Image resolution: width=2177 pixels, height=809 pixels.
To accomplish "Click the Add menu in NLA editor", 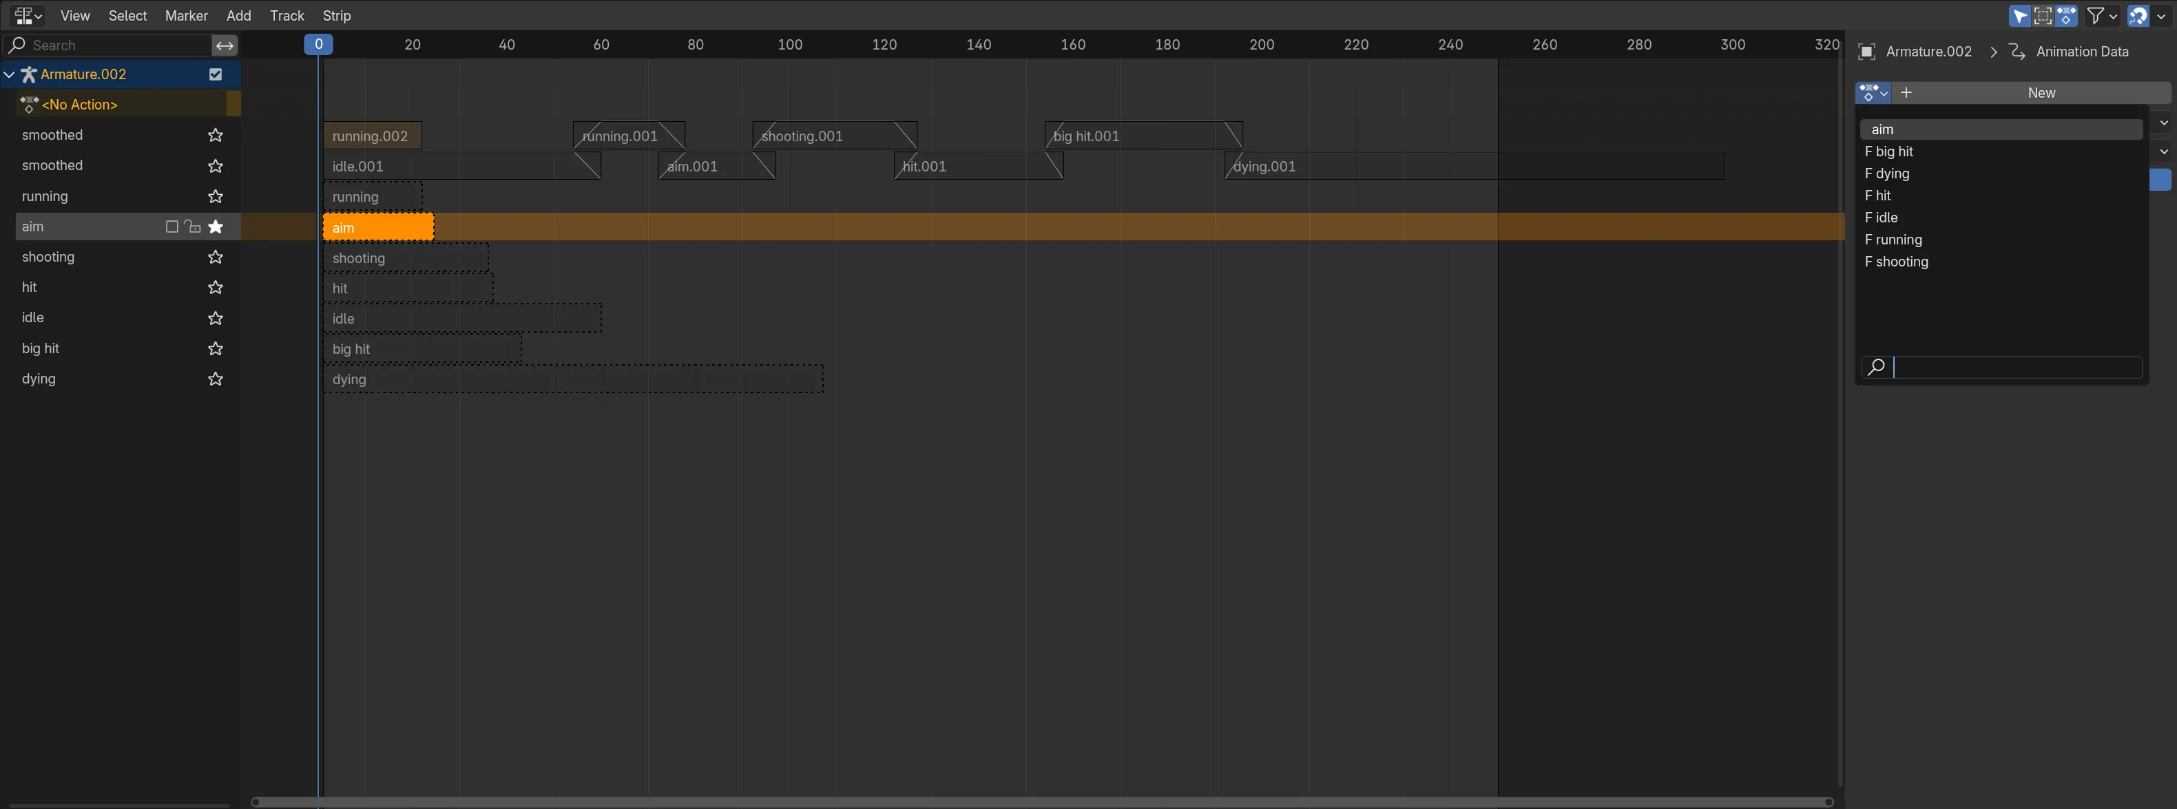I will (236, 14).
